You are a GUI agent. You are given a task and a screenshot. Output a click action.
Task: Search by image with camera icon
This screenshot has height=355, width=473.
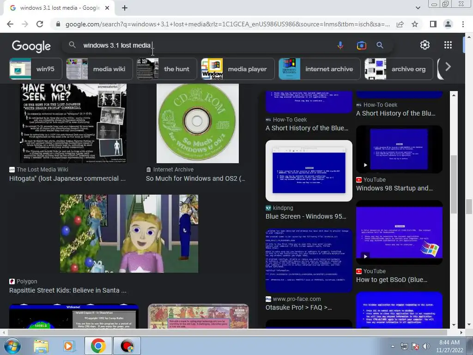pos(361,45)
